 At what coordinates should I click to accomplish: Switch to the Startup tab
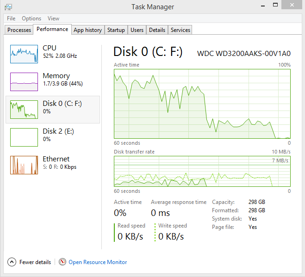116,30
